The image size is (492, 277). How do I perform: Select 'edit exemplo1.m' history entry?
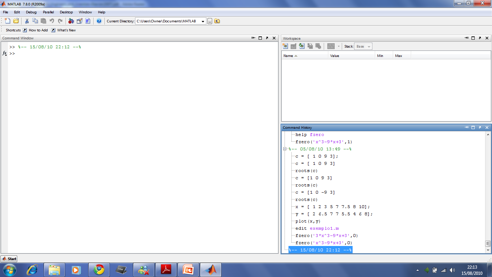[x=317, y=228]
